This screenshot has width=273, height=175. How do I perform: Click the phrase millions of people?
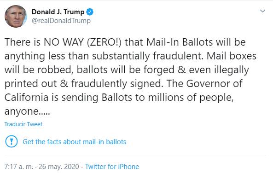click(x=191, y=98)
